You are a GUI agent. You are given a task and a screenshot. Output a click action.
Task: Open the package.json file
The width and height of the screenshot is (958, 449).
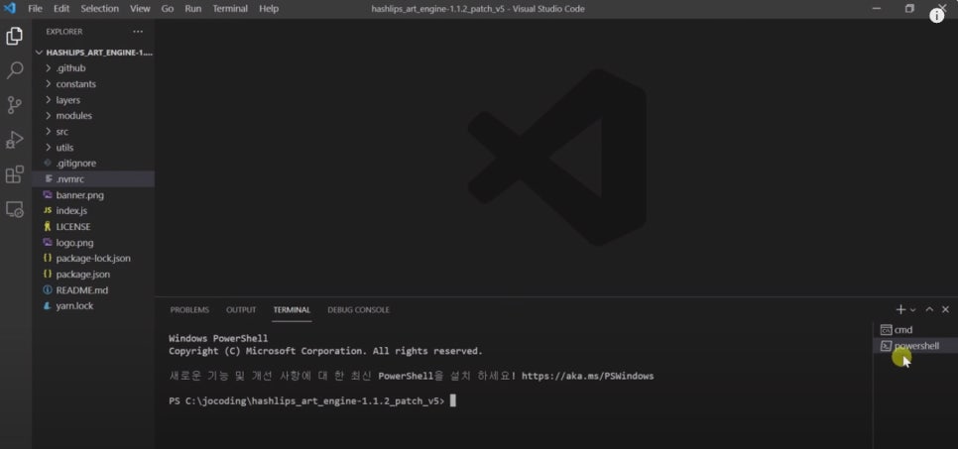click(x=93, y=275)
